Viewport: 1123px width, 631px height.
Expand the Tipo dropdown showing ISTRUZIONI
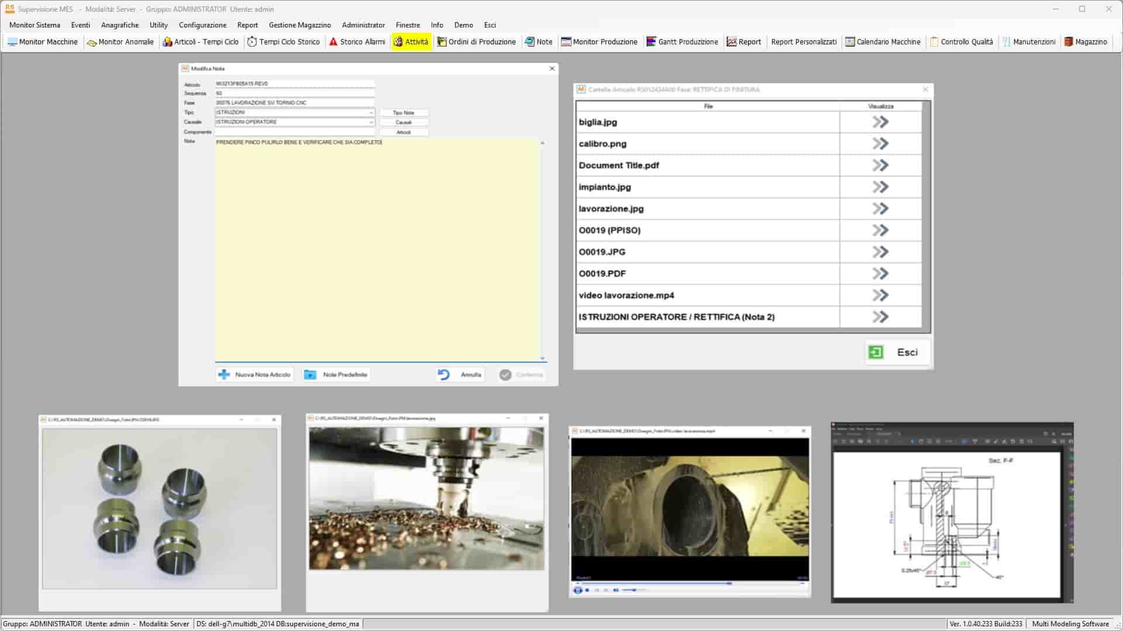tap(371, 113)
